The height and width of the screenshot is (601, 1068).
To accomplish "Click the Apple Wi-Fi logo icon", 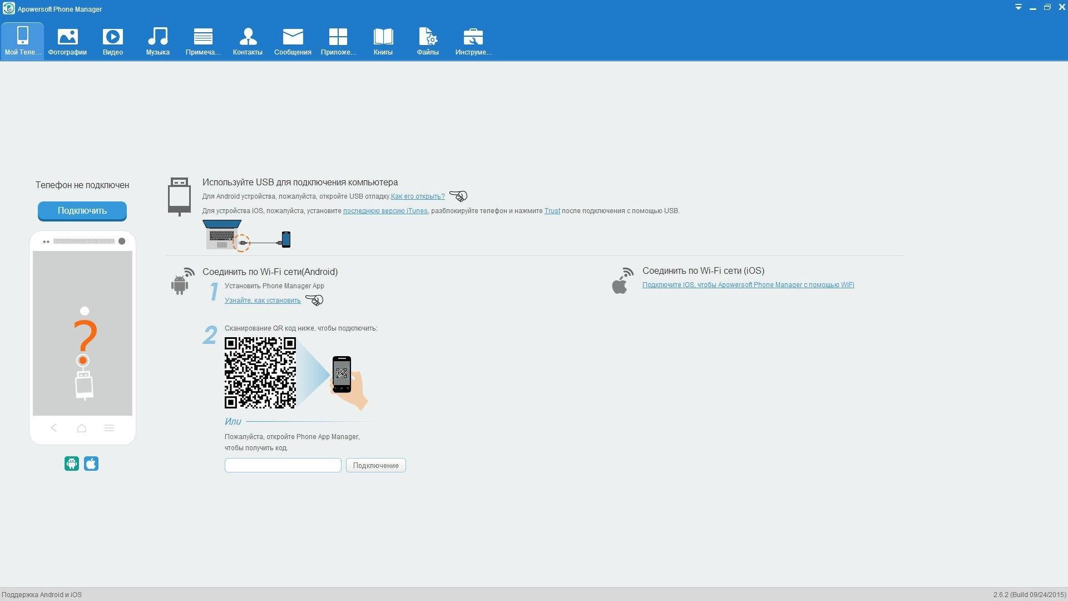I will click(622, 281).
